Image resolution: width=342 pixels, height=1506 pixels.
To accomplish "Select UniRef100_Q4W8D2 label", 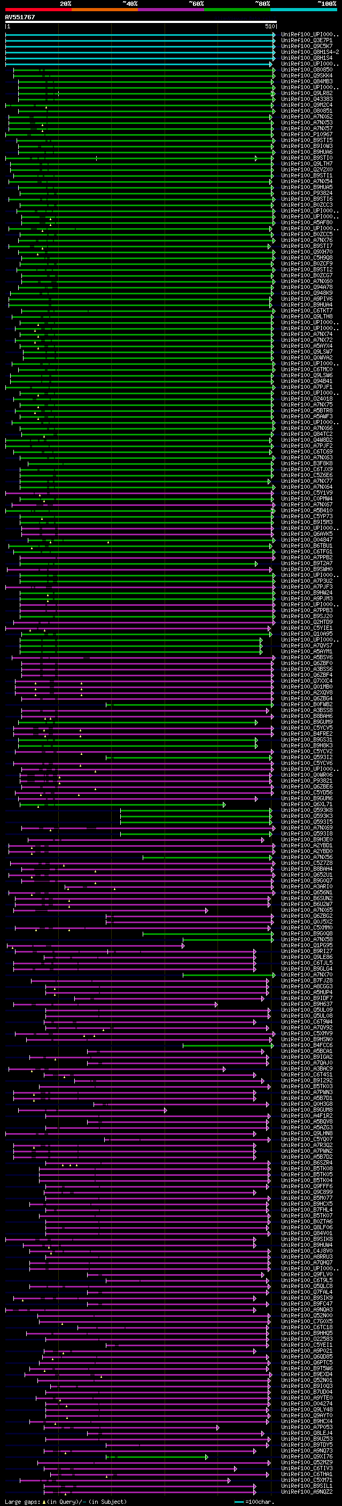I will pyautogui.click(x=307, y=440).
